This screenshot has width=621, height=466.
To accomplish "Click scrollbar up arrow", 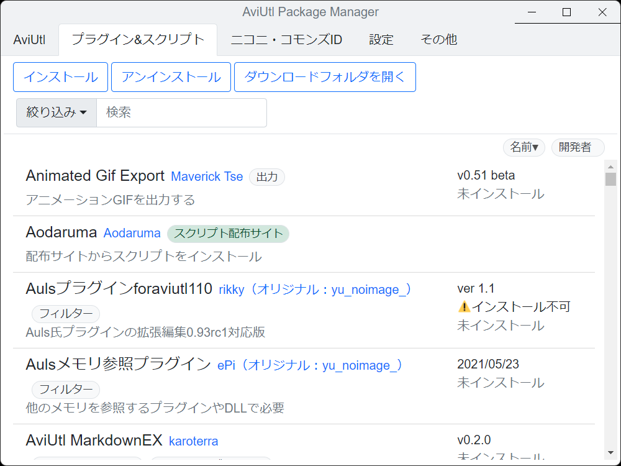I will [610, 167].
